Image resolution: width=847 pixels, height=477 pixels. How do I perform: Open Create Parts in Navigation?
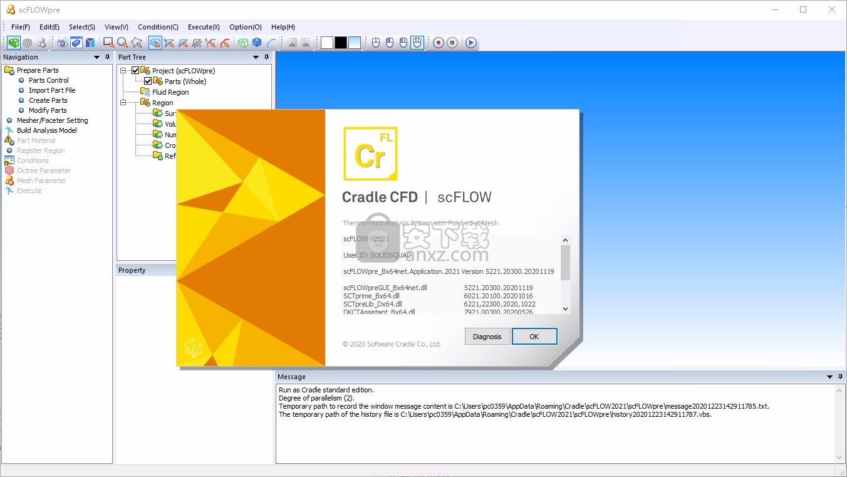[48, 100]
